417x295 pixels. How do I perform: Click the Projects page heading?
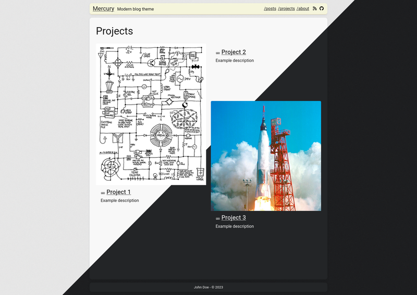pyautogui.click(x=114, y=31)
